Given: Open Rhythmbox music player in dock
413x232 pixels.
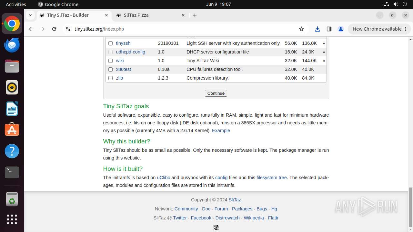Looking at the screenshot, I should click(x=12, y=87).
